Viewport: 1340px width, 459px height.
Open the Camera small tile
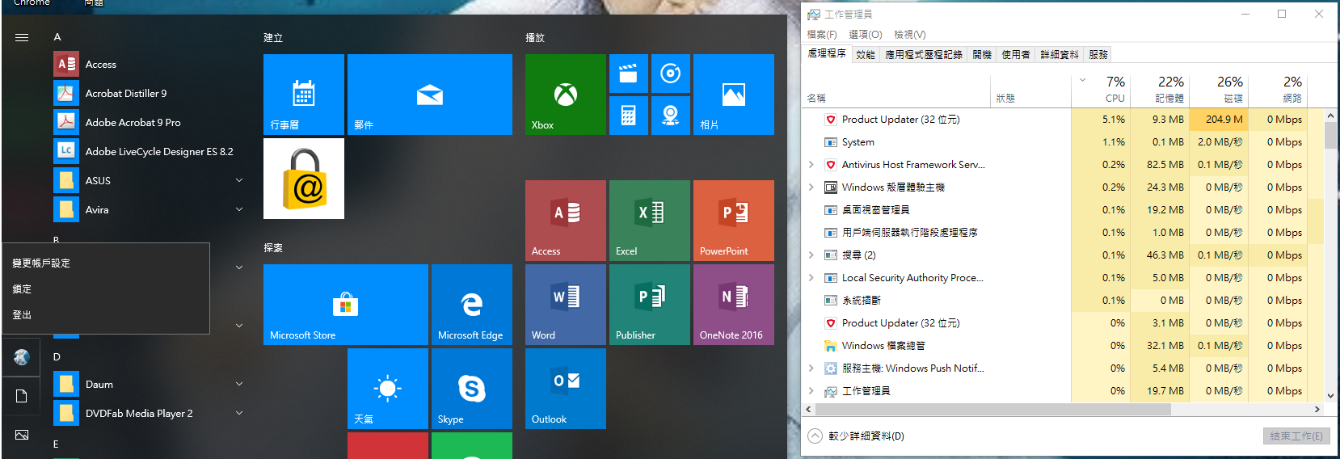(671, 116)
